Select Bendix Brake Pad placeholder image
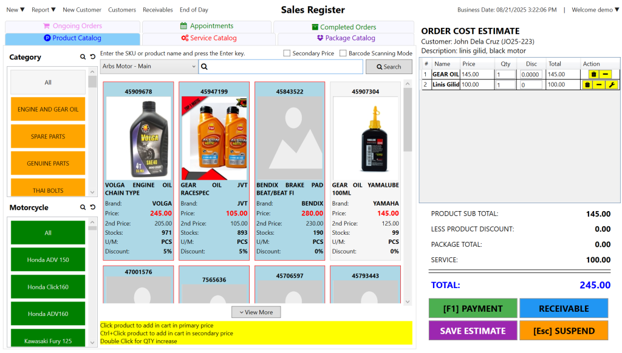The width and height of the screenshot is (622, 353). (290, 138)
